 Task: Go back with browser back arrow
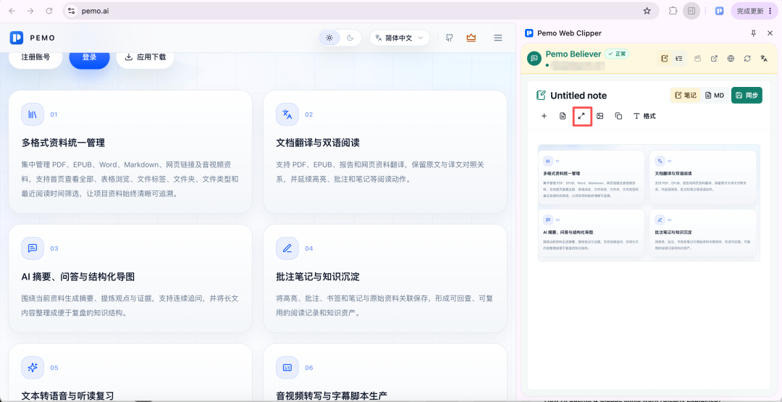click(12, 10)
